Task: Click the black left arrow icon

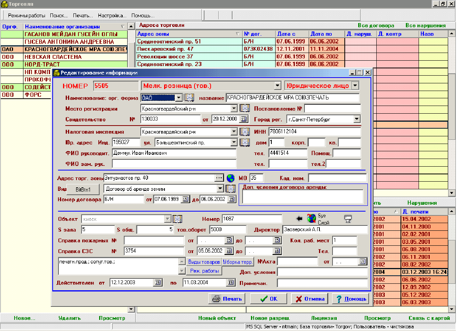Action: point(300,219)
